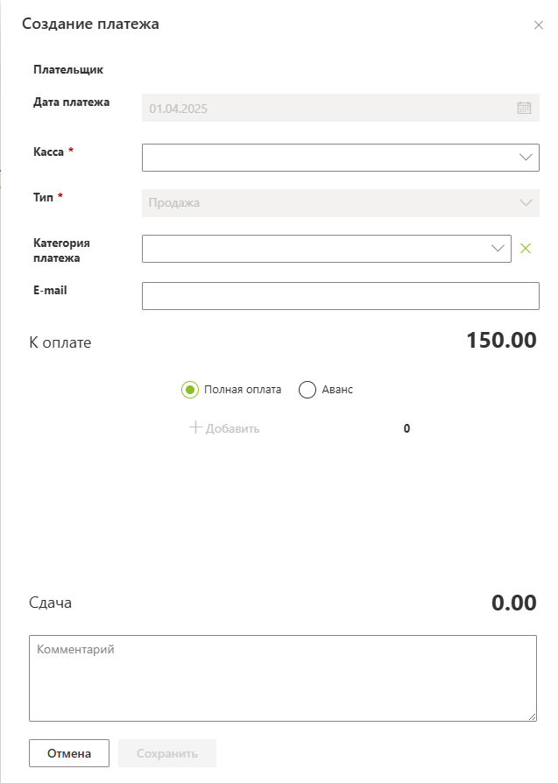The image size is (558, 783).
Task: Close the Создание платежа dialog
Action: tap(539, 25)
